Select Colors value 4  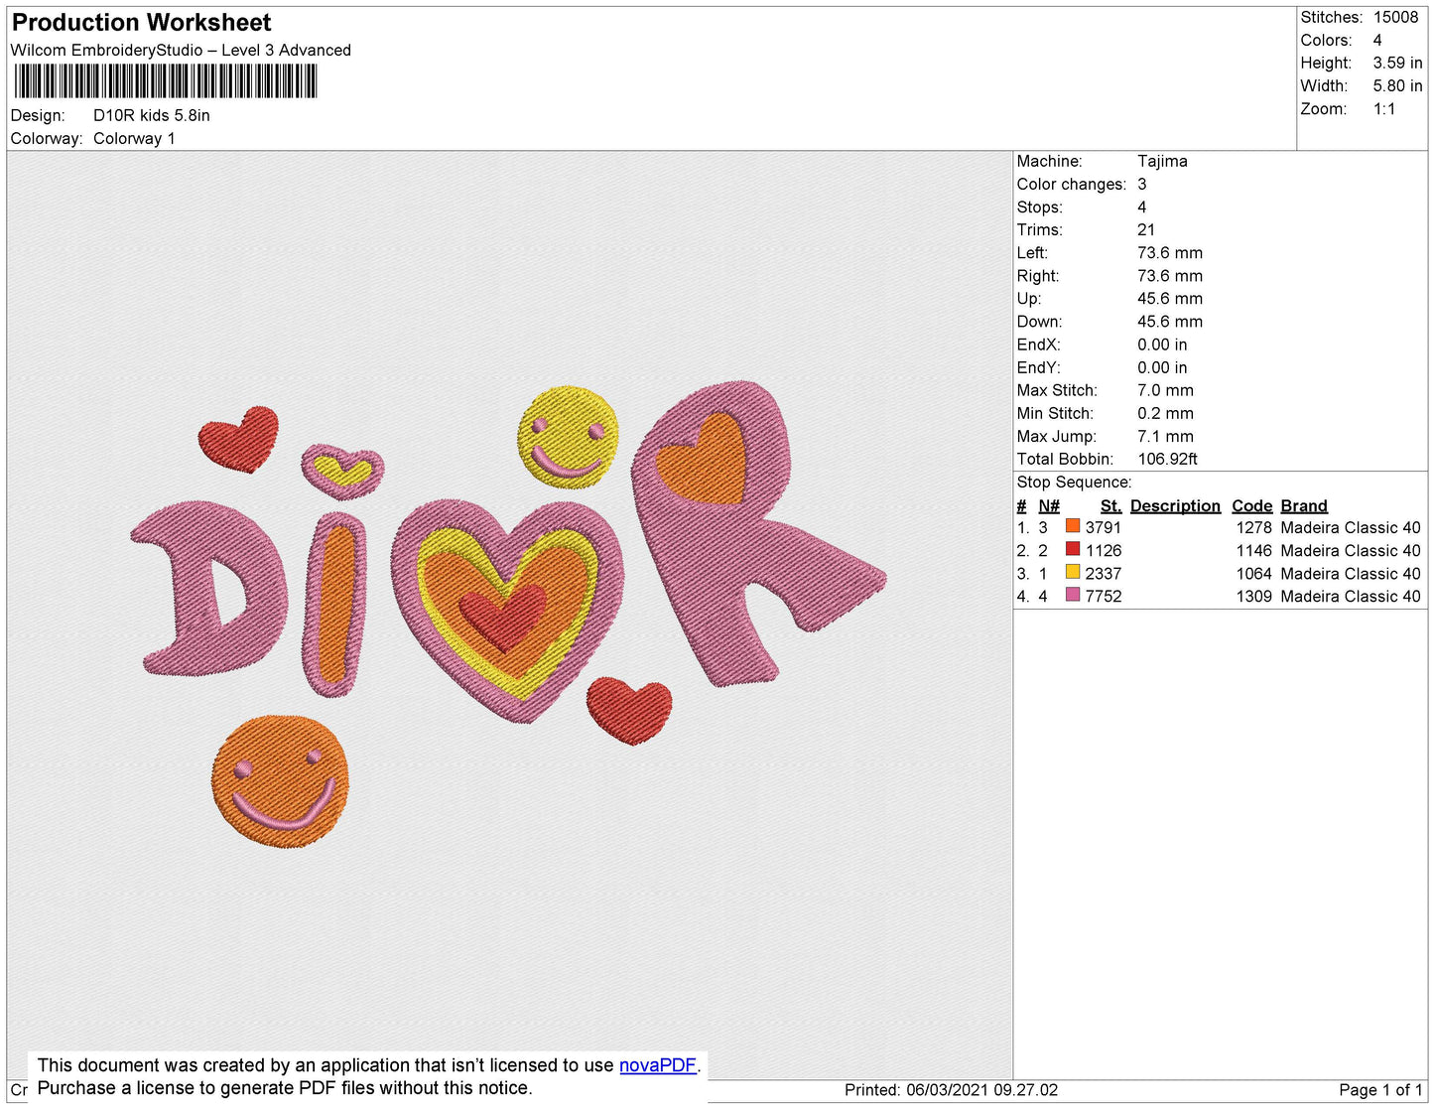(1377, 41)
